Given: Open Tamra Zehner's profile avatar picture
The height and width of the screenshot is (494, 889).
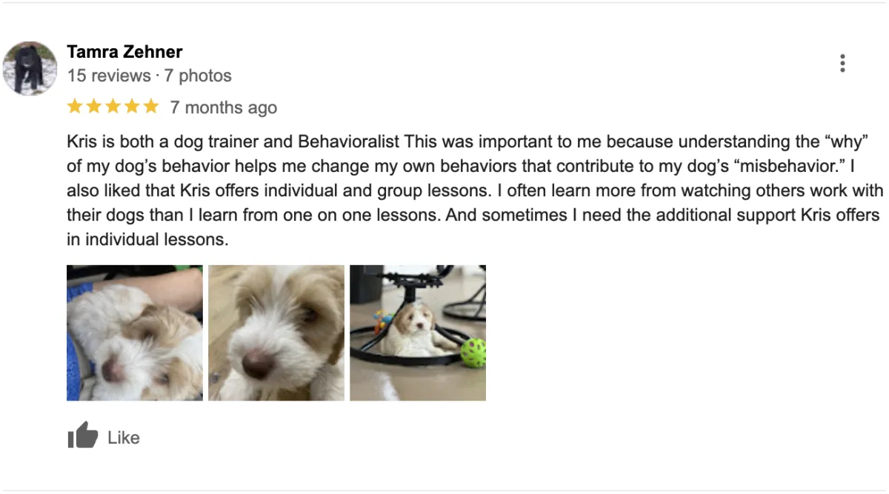Looking at the screenshot, I should click(30, 68).
